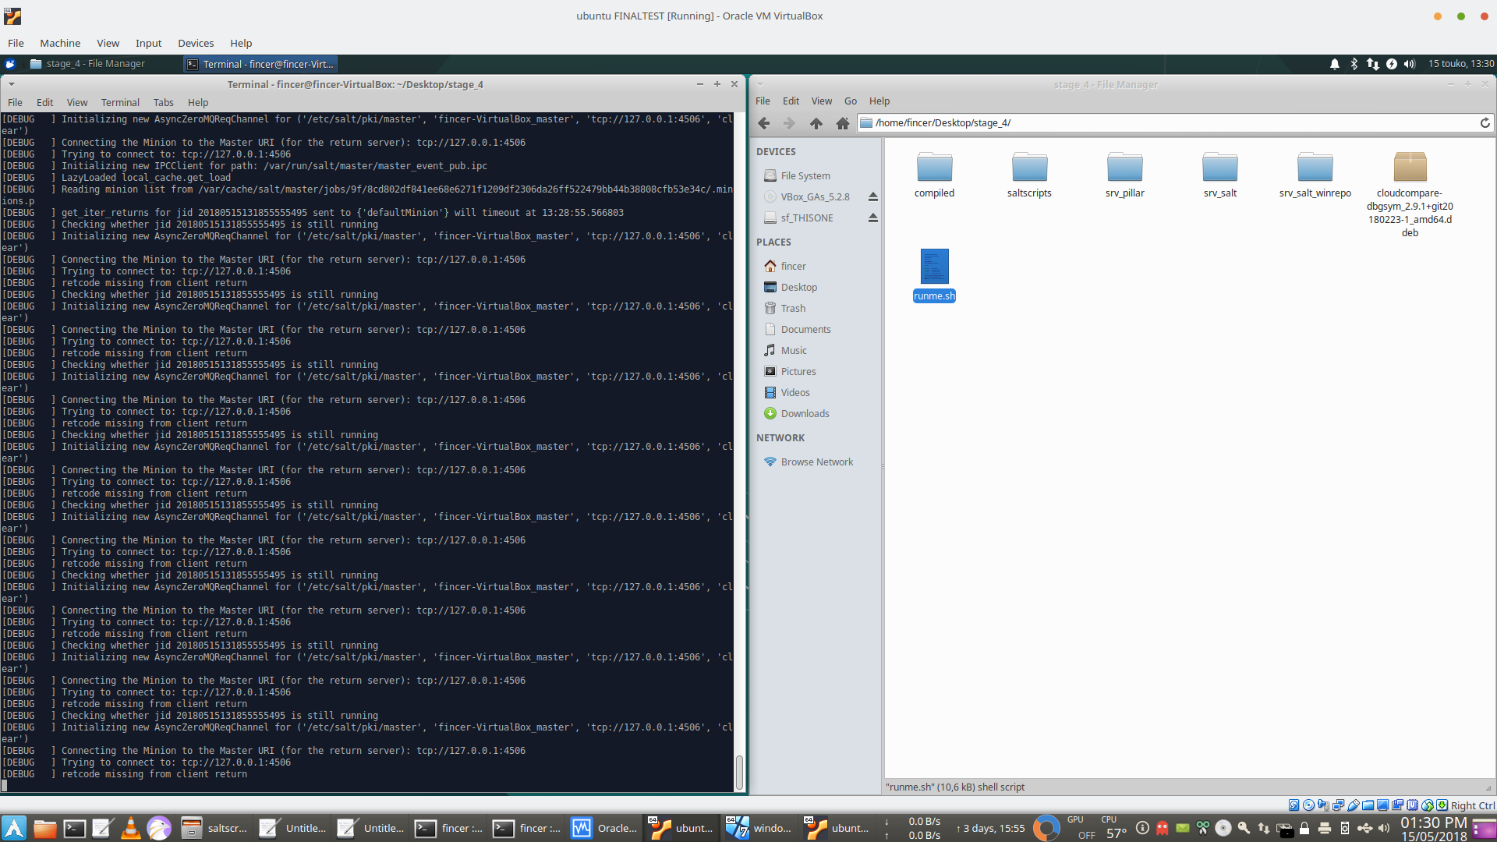Screen dimensions: 1497x842
Task: Open the Tabs menu in Terminal
Action: pyautogui.click(x=163, y=102)
